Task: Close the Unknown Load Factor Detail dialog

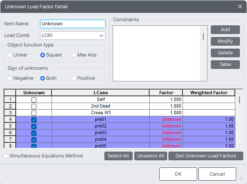Action: [240, 7]
